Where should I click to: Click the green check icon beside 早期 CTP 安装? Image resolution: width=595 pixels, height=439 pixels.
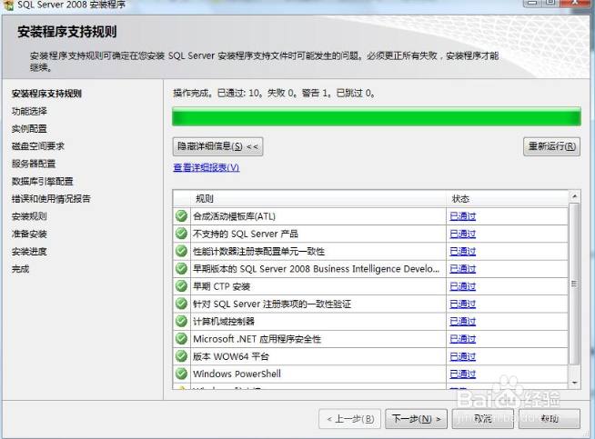[181, 286]
